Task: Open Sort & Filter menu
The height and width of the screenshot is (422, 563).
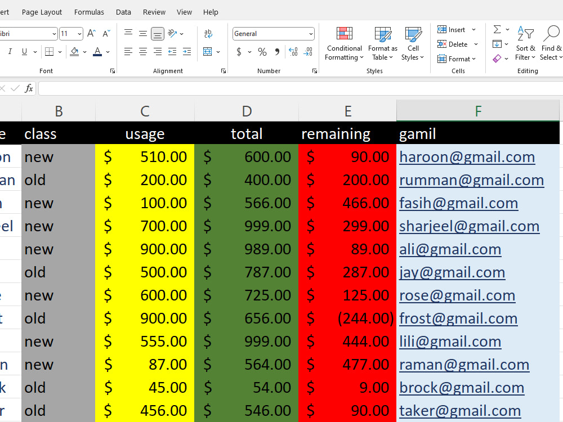Action: tap(525, 44)
